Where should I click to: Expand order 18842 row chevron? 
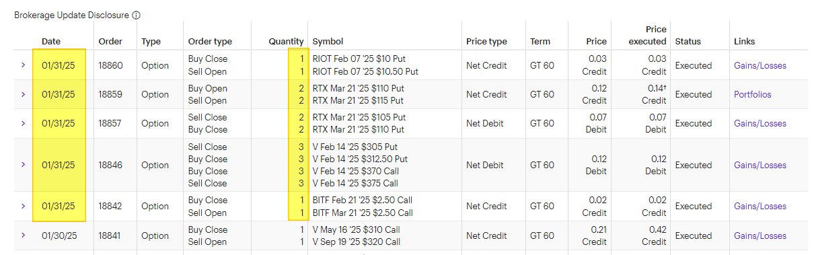23,207
